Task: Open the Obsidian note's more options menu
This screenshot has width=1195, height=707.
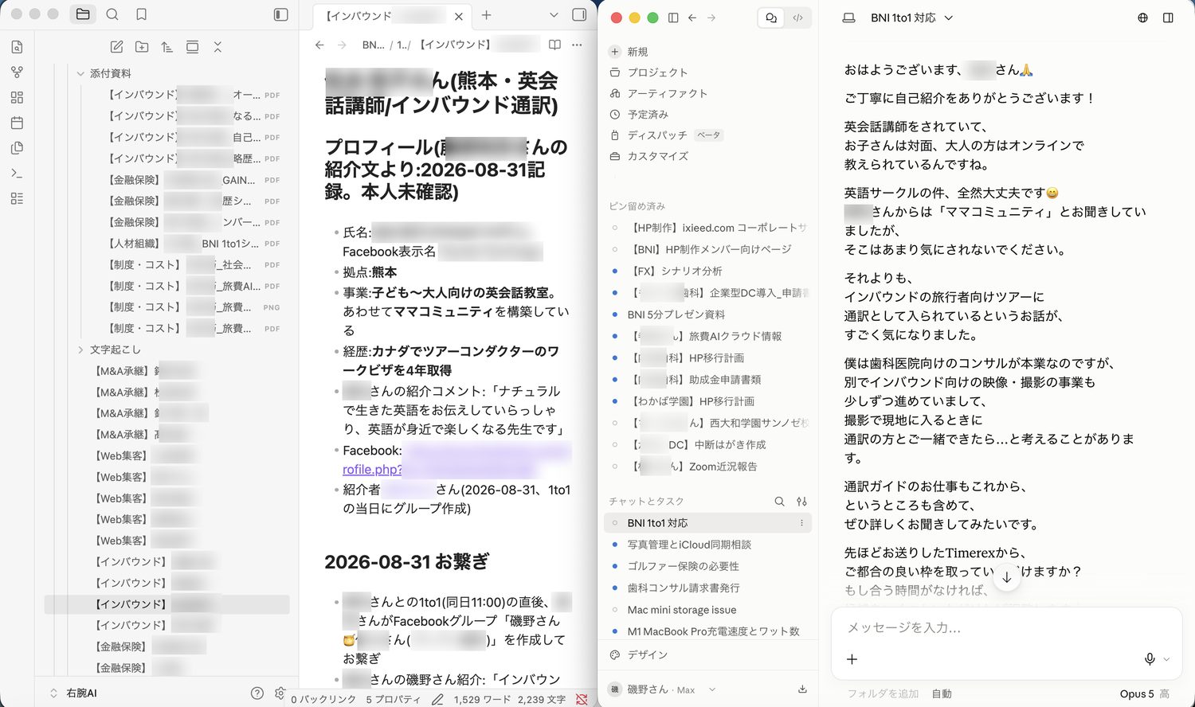Action: (x=578, y=45)
